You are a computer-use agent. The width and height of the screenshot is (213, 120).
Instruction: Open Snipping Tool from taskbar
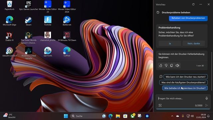pos(140,116)
